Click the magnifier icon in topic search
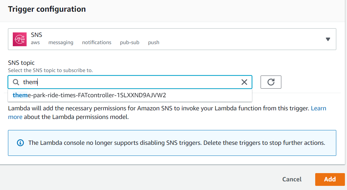Viewport: 347px width, 190px height. (x=16, y=82)
